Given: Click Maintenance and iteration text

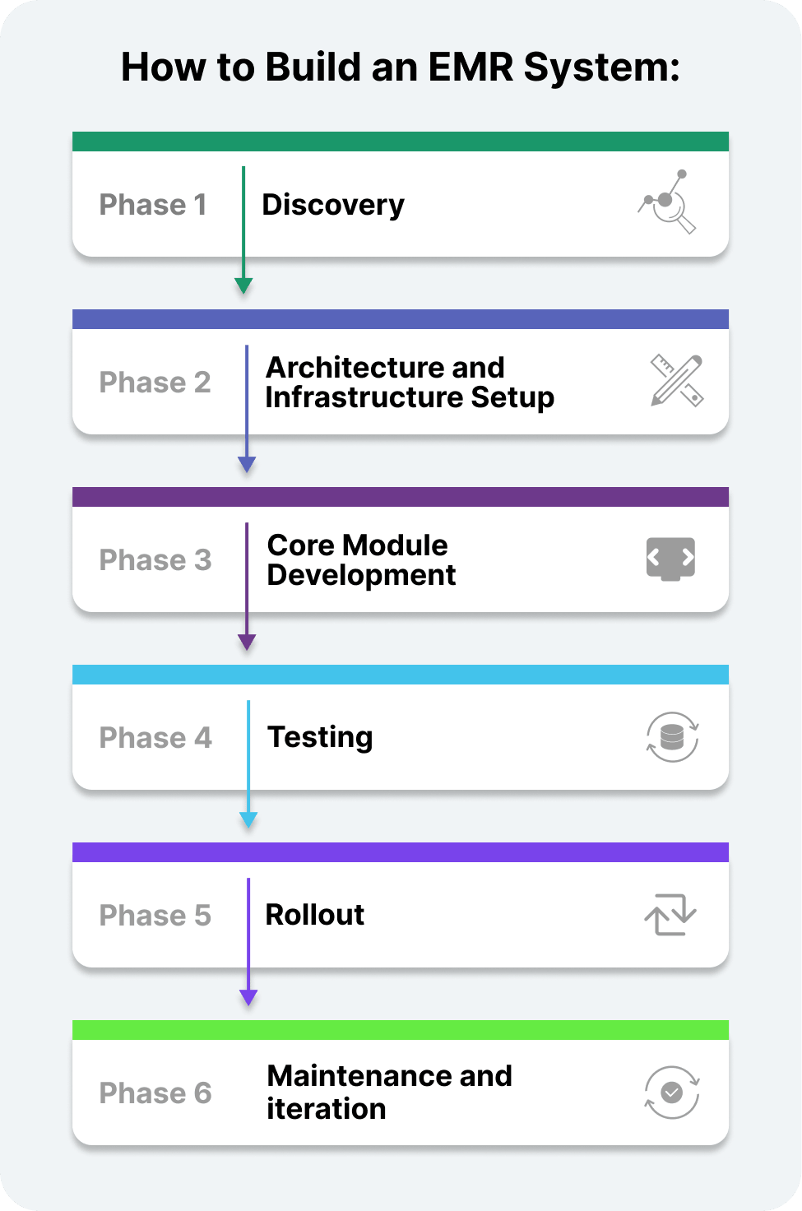Looking at the screenshot, I should 389,1093.
